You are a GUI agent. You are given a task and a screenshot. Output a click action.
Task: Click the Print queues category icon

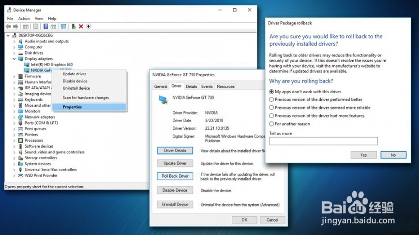[x=20, y=129]
